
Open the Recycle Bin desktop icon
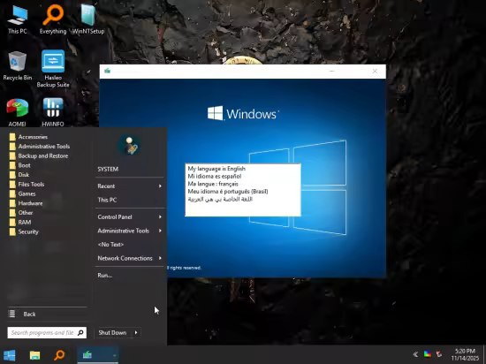coord(18,65)
